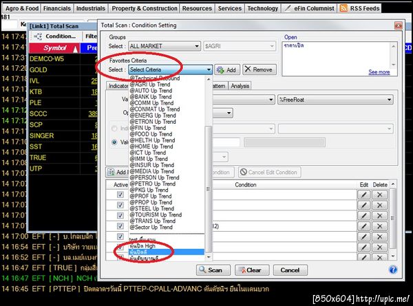413x306 pixels.
Task: Click the blue help question mark icon
Action: coord(393,270)
